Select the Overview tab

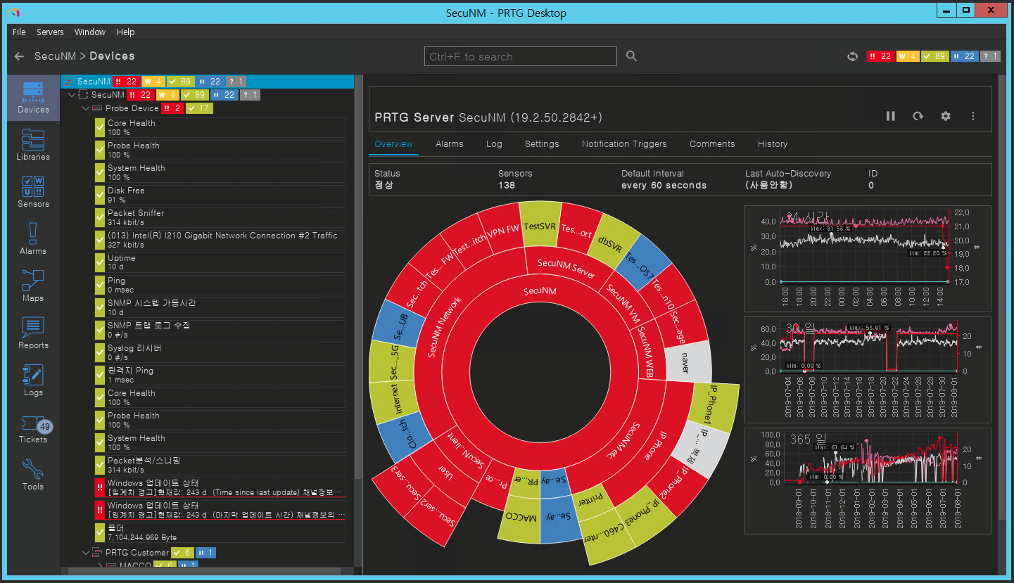click(393, 143)
